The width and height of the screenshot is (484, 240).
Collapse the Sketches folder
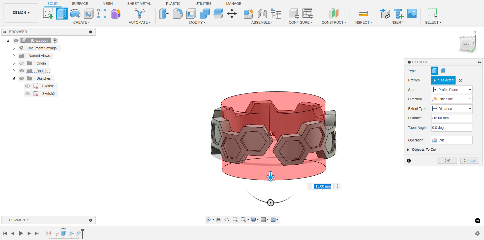tap(14, 78)
